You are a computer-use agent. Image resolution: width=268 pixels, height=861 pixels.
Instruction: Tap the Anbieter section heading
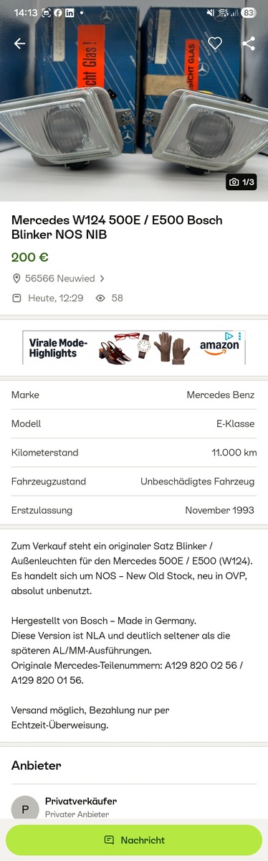tap(37, 766)
